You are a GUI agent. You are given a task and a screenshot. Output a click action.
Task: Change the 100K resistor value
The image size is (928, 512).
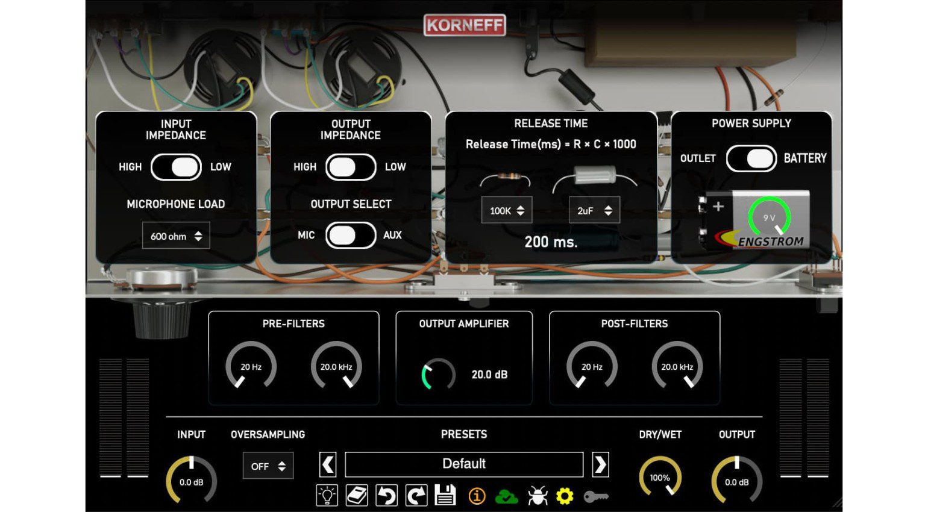click(x=507, y=210)
